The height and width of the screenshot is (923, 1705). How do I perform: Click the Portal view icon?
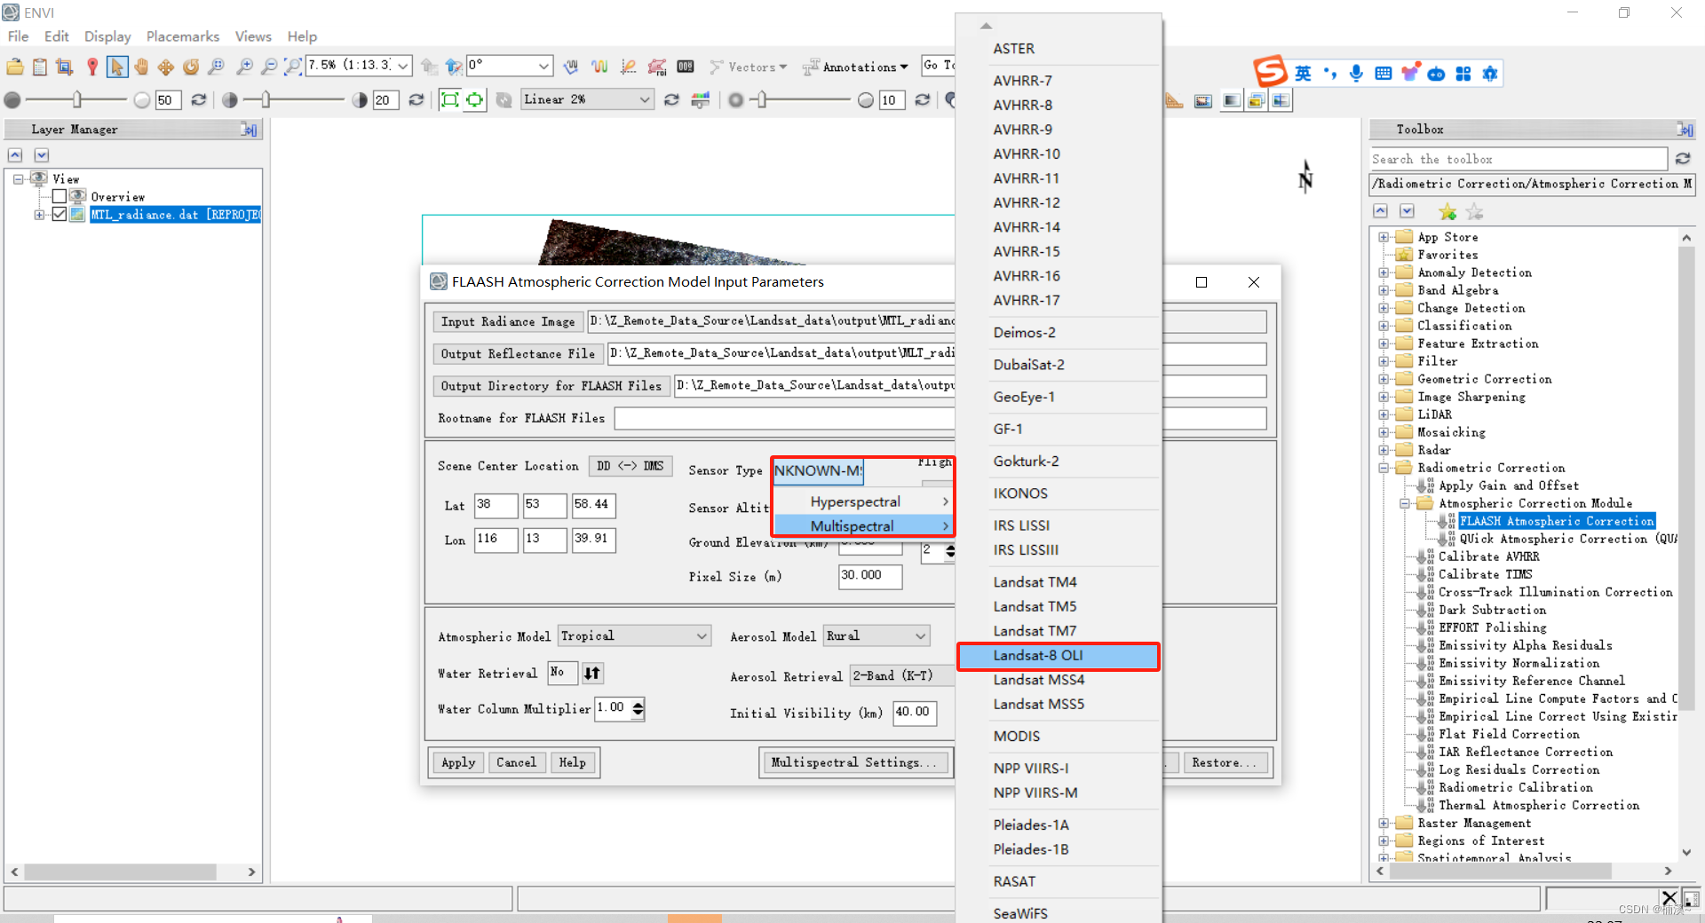click(x=1203, y=100)
